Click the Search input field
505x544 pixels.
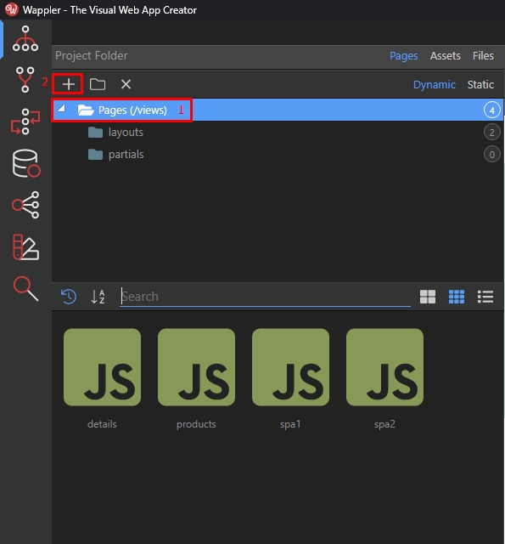tap(266, 297)
